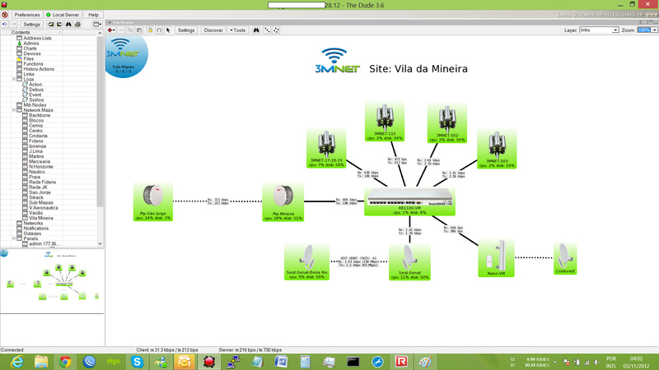Click the circular refresh icon beside the lock
The width and height of the screenshot is (659, 370).
159,30
